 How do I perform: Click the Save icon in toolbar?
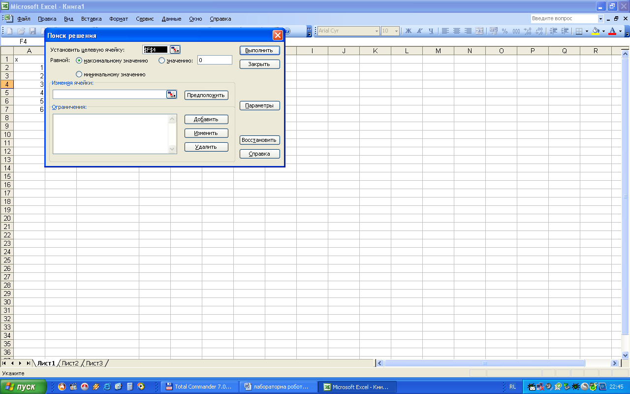point(32,31)
